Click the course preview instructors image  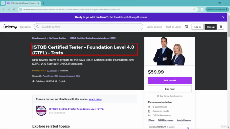coord(170,51)
